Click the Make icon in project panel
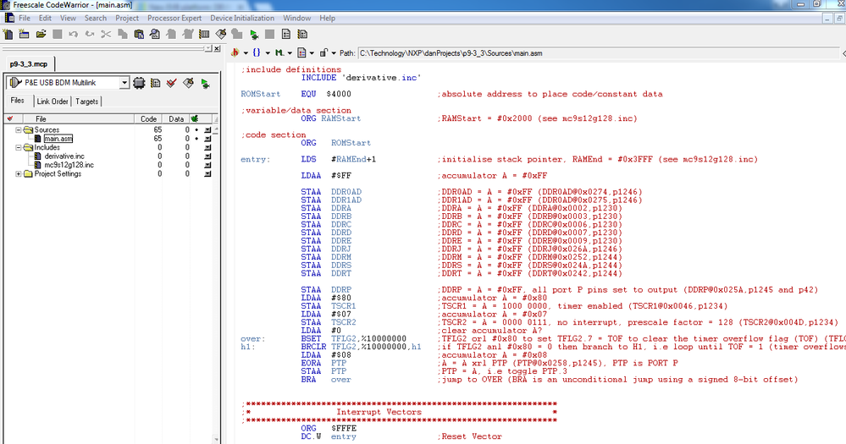The image size is (846, 444). (188, 83)
